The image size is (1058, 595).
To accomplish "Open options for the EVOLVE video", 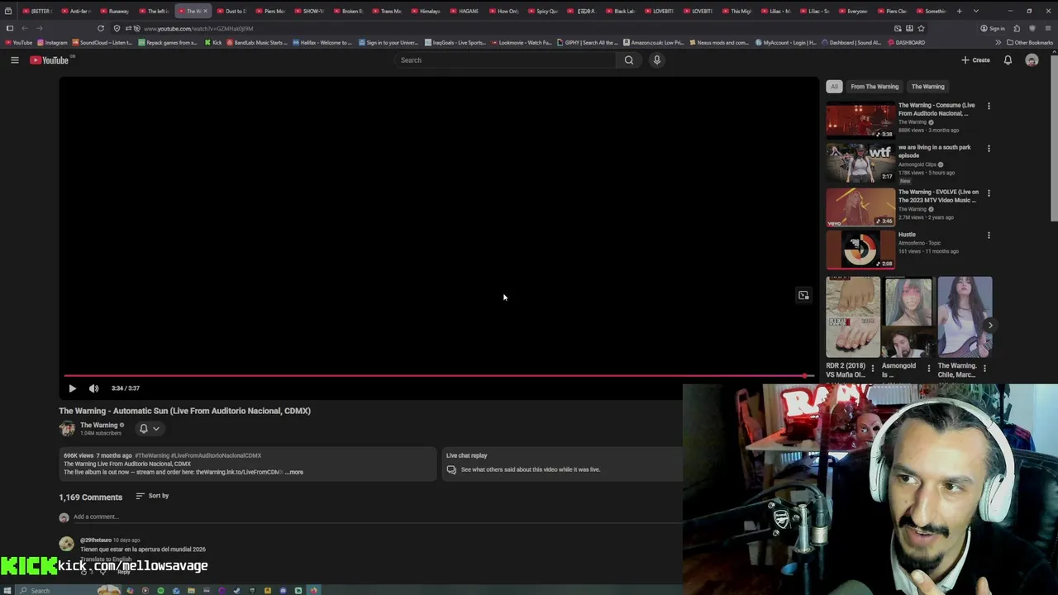I will coord(989,193).
